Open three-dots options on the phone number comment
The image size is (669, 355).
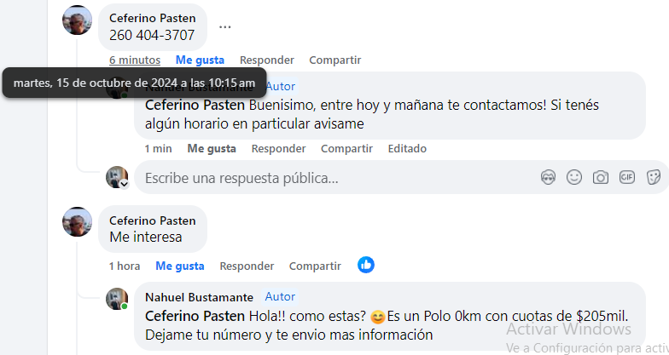coord(224,26)
